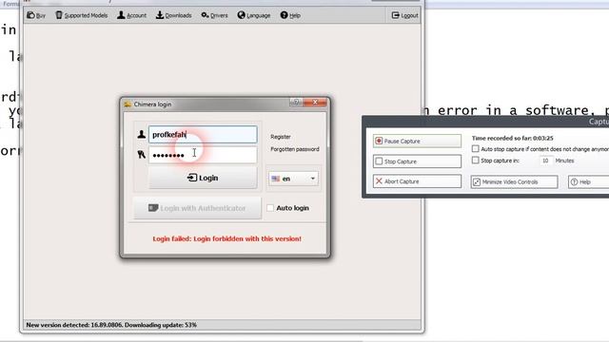Viewport: 609px width, 342px height.
Task: Click the key icon beside password field
Action: click(142, 155)
